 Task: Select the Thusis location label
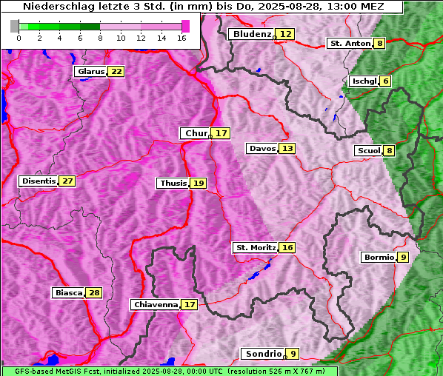173,184
